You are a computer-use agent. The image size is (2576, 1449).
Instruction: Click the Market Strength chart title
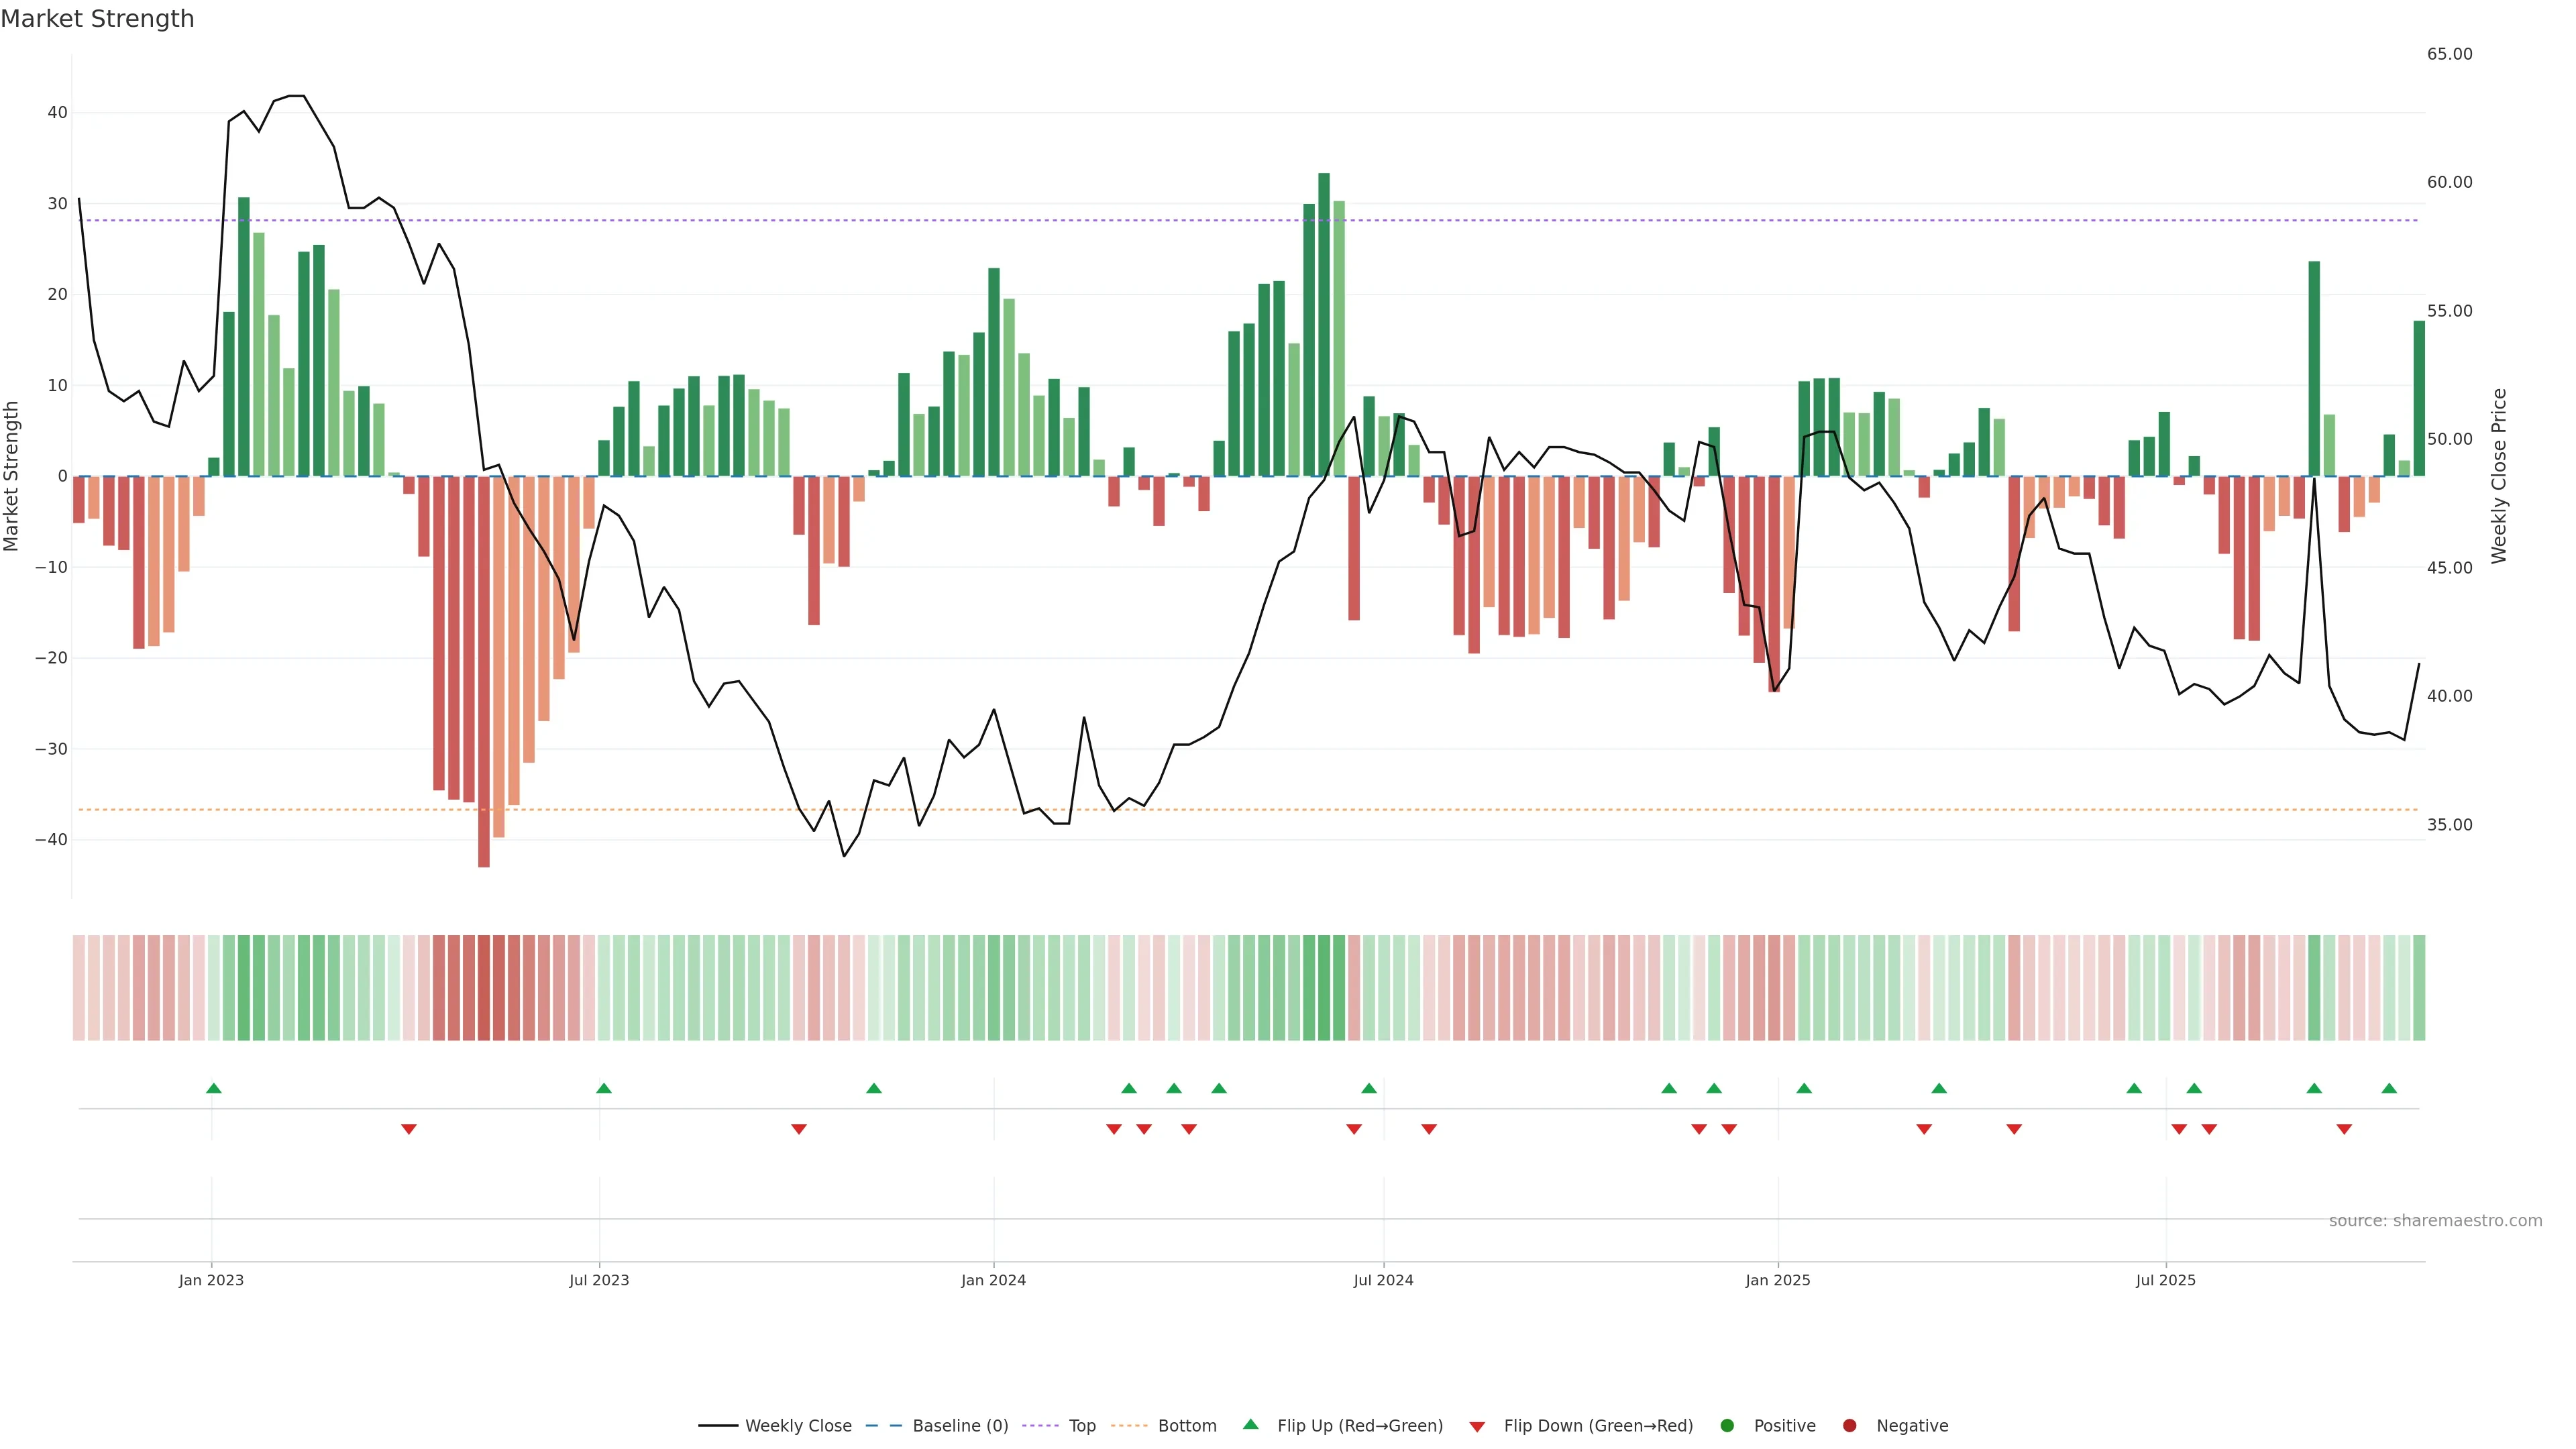(x=97, y=19)
